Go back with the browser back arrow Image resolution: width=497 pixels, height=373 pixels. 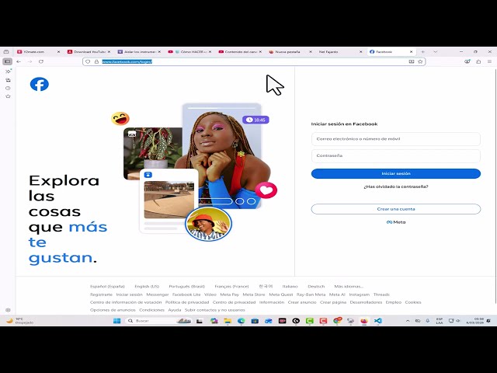click(x=19, y=61)
